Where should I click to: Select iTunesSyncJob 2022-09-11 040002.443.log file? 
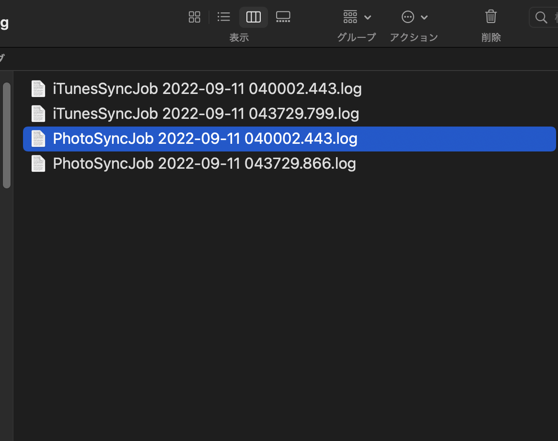[207, 89]
